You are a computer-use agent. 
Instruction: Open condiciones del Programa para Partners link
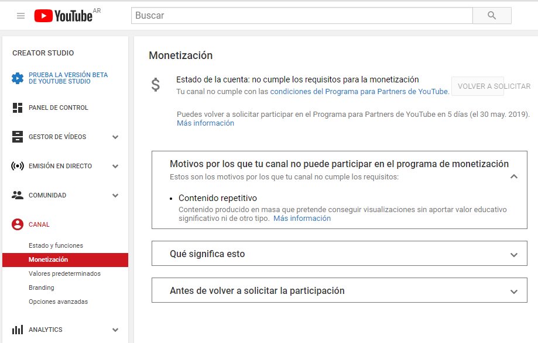click(x=359, y=92)
